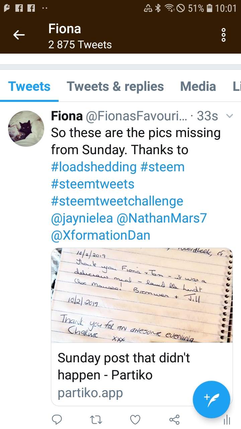Open the @XformationDan profile mention
Image resolution: width=241 pixels, height=429 pixels.
pyautogui.click(x=100, y=236)
